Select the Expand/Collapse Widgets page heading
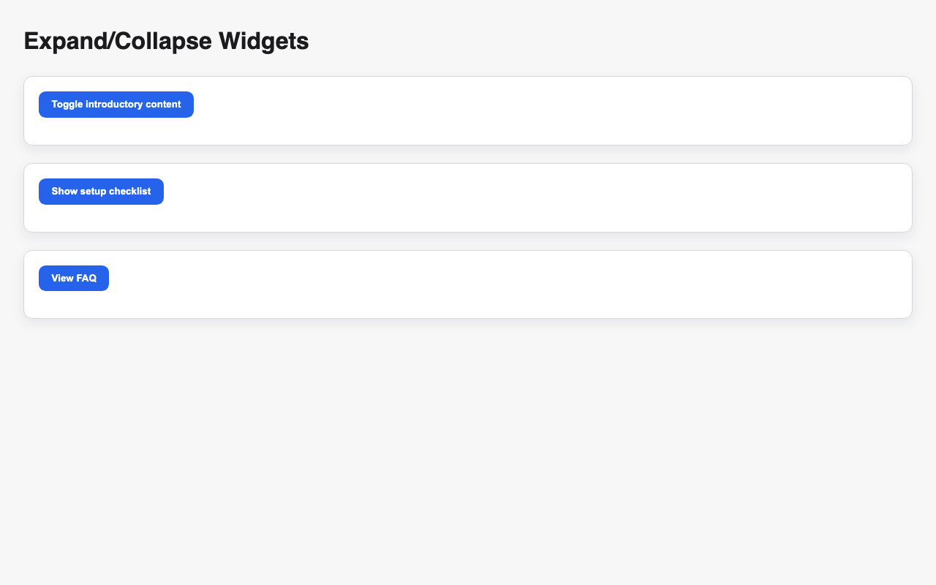Screen dimensions: 936x585 (x=166, y=41)
